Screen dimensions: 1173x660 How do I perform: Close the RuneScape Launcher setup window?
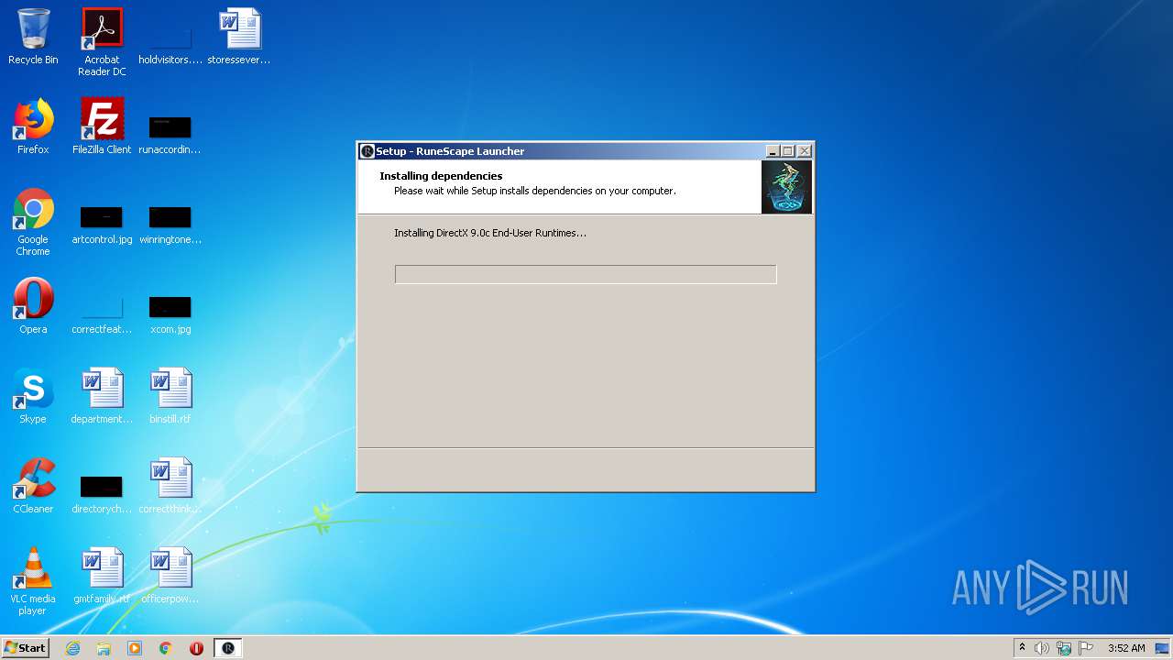pos(804,151)
